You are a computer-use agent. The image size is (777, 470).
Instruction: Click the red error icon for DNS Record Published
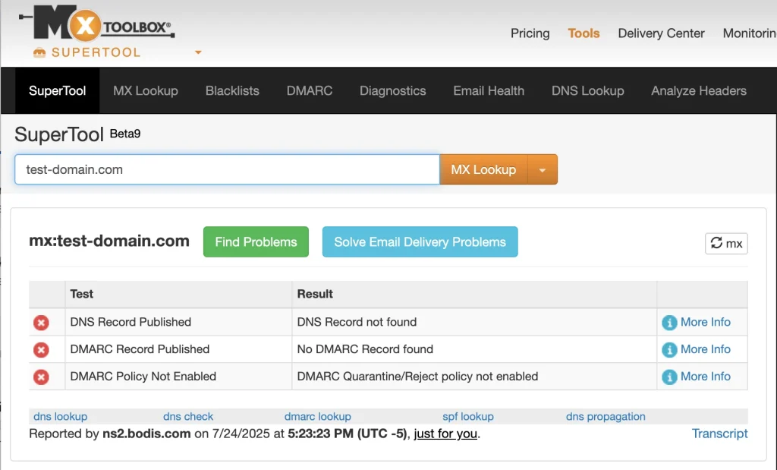[41, 323]
